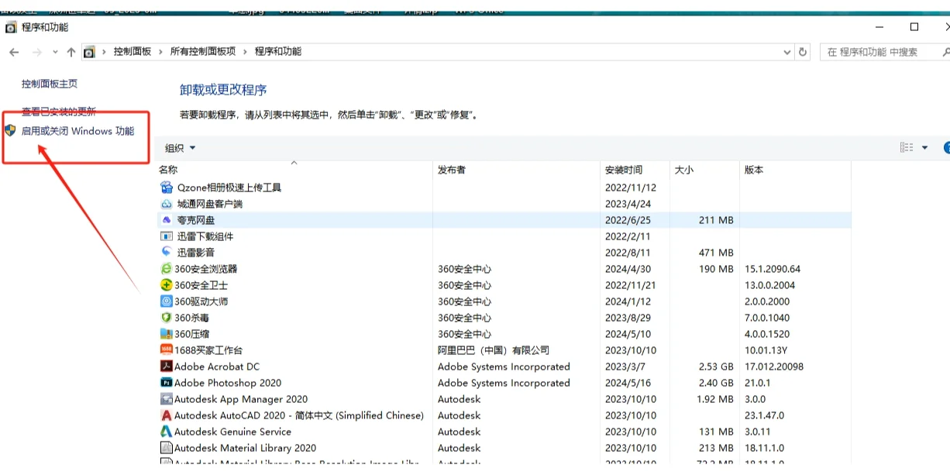Click the control panel icon in address bar
This screenshot has height=475, width=950.
coord(90,52)
